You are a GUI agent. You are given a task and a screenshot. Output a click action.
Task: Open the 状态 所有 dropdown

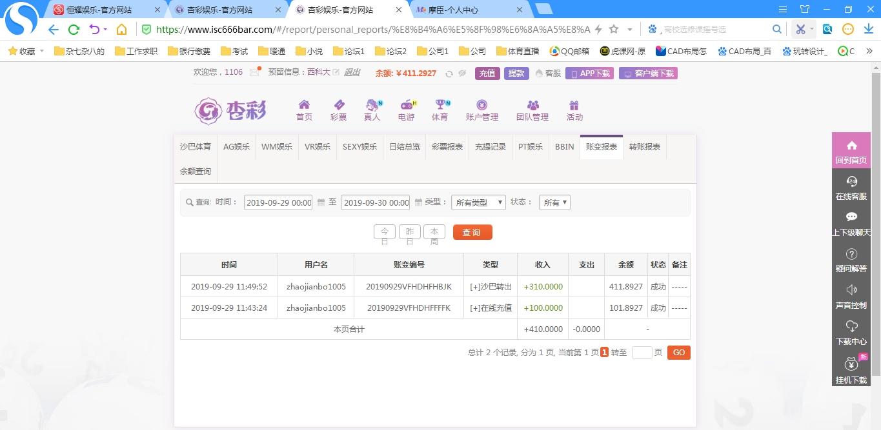coord(555,202)
